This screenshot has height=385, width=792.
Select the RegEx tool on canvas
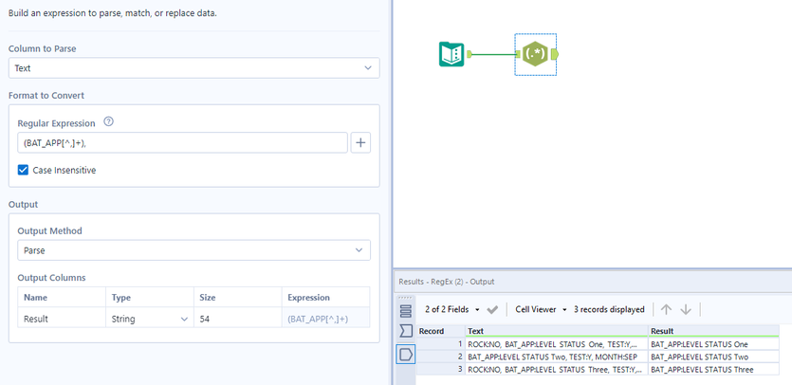click(x=535, y=53)
